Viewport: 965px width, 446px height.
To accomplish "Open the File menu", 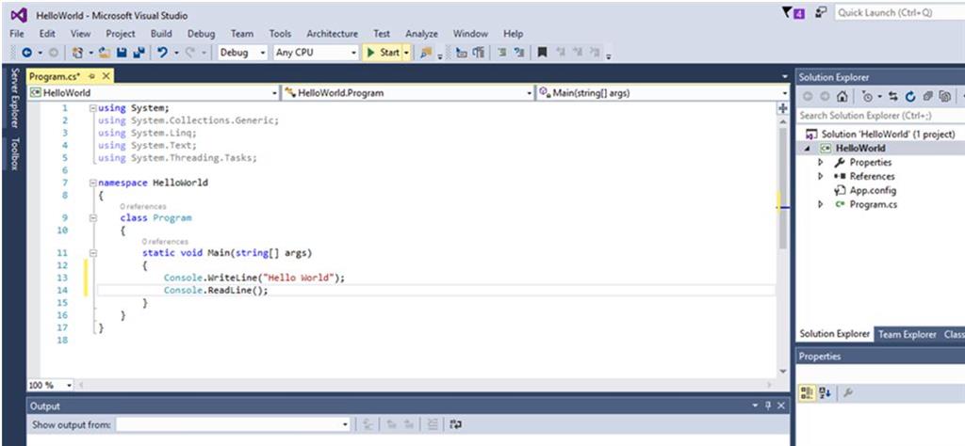I will coord(17,34).
